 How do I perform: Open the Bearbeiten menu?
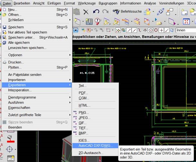pyautogui.click(x=22, y=3)
